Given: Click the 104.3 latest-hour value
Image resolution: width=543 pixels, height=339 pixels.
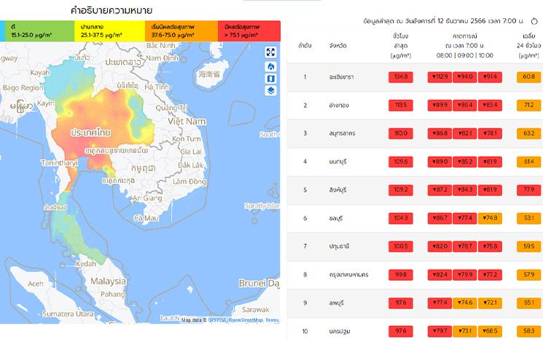Looking at the screenshot, I should pos(401,218).
